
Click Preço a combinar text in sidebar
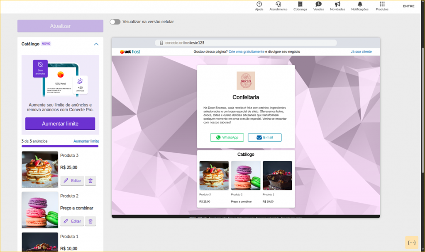[x=77, y=208]
